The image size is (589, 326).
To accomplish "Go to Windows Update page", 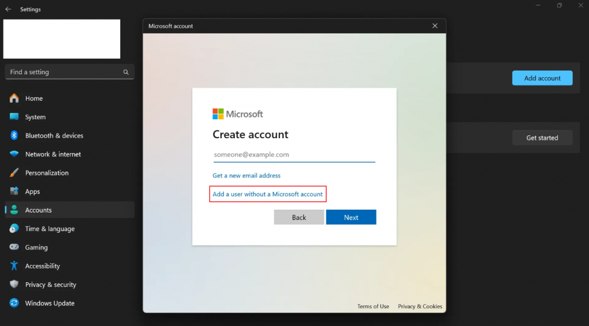I will tap(70, 303).
